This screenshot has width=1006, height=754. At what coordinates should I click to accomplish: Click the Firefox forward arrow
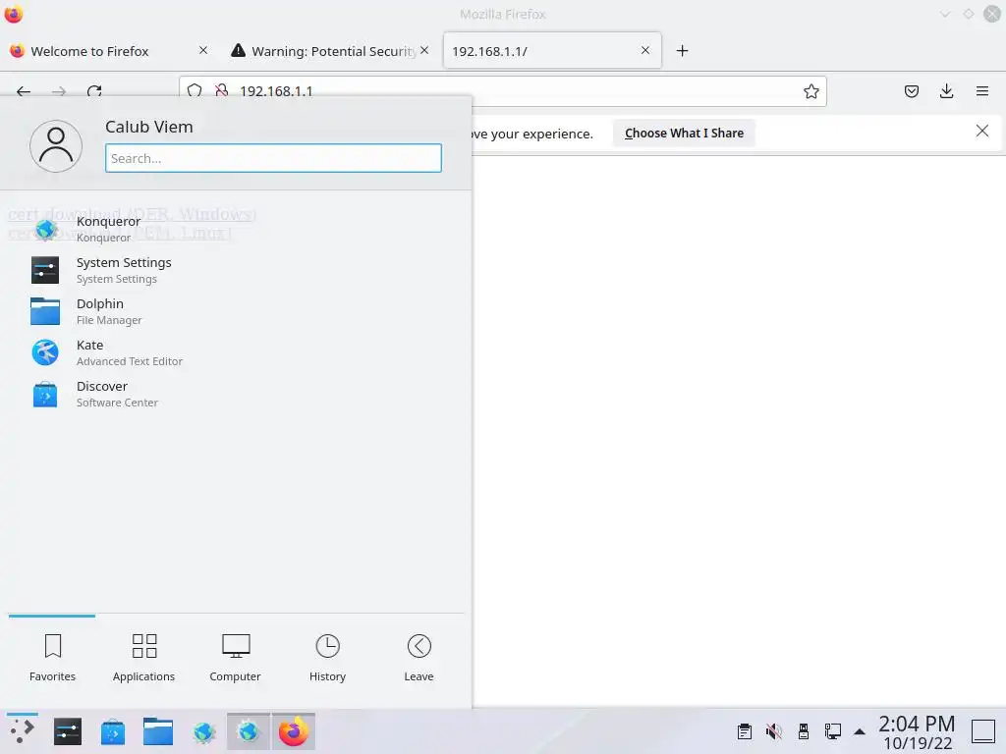click(x=59, y=91)
